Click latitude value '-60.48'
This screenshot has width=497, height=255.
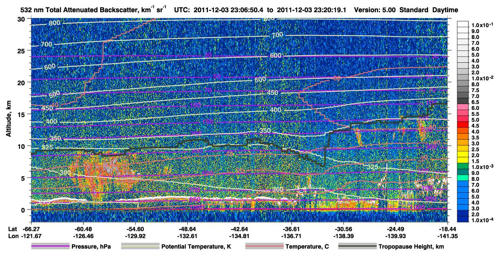click(83, 229)
